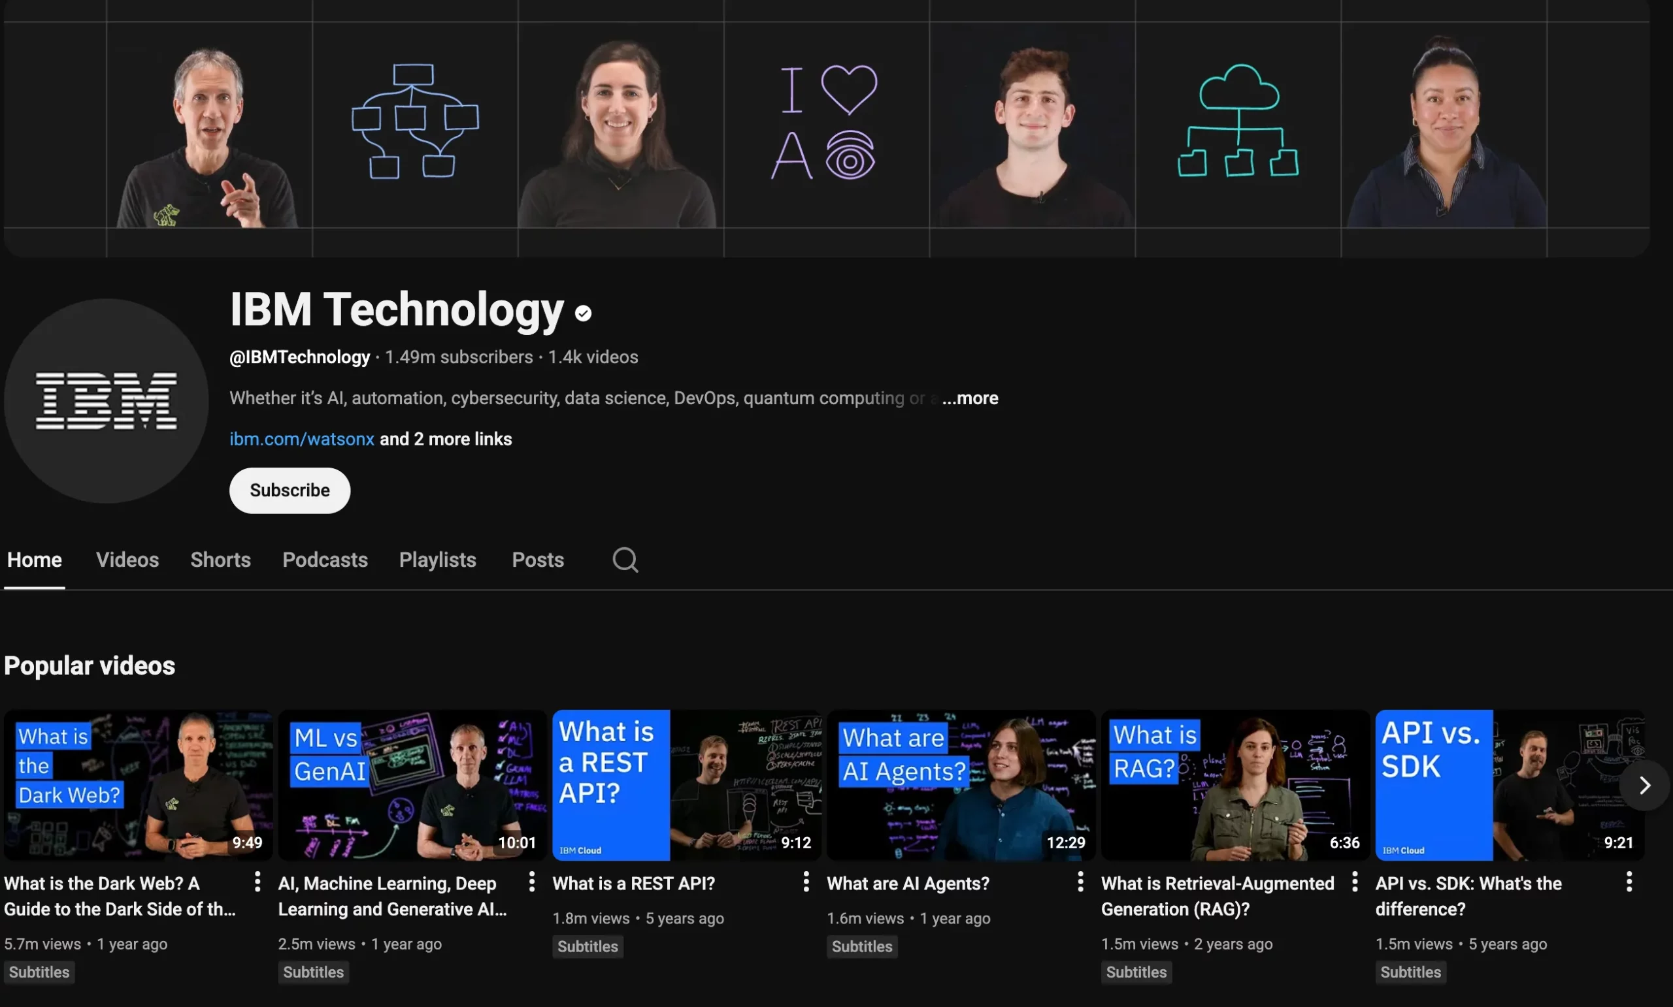The height and width of the screenshot is (1007, 1673).
Task: Open the Posts tab
Action: pyautogui.click(x=537, y=559)
